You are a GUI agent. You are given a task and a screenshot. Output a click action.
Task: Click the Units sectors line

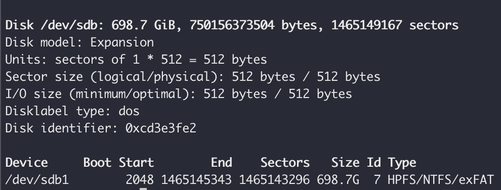click(136, 60)
